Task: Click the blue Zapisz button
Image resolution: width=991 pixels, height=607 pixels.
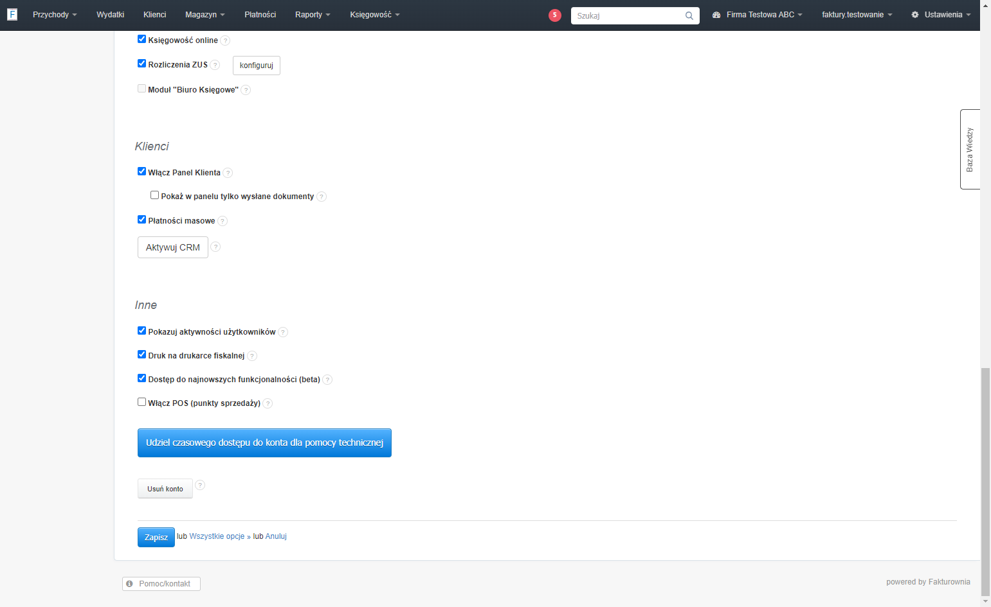Action: coord(156,538)
